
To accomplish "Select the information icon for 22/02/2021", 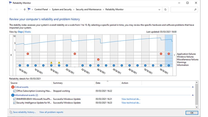I will [82, 66].
